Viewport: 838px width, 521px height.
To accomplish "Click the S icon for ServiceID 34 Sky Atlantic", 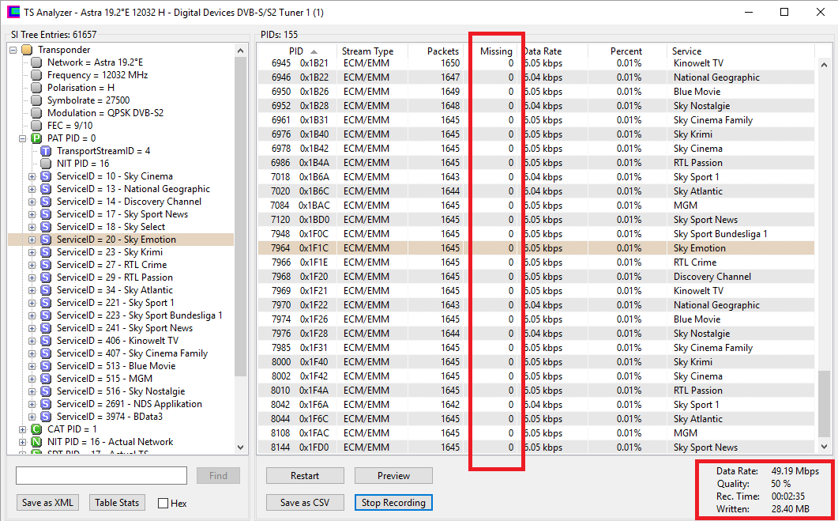I will pos(46,290).
